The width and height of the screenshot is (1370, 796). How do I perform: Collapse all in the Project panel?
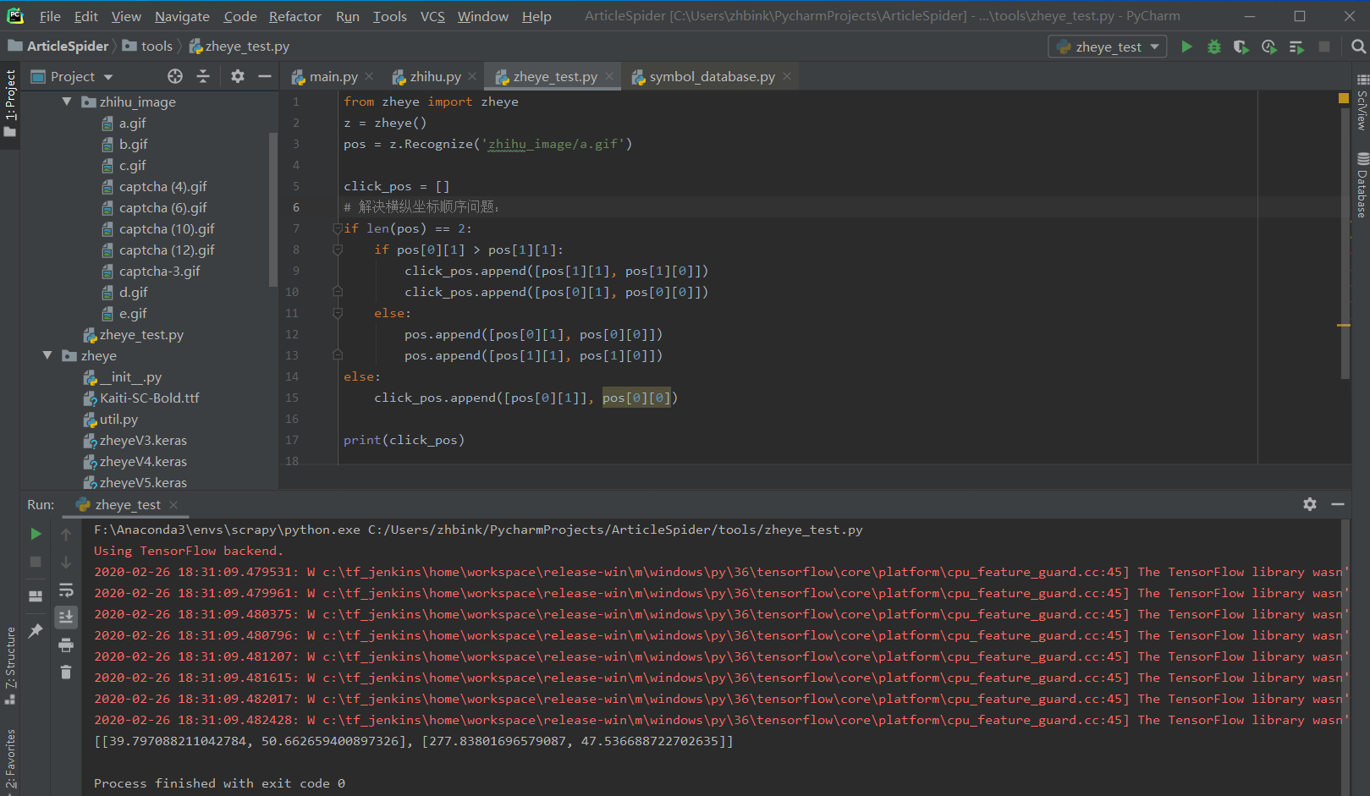coord(203,76)
